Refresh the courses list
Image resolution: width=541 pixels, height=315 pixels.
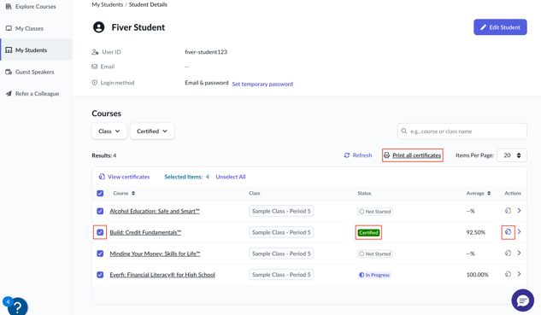click(x=358, y=155)
